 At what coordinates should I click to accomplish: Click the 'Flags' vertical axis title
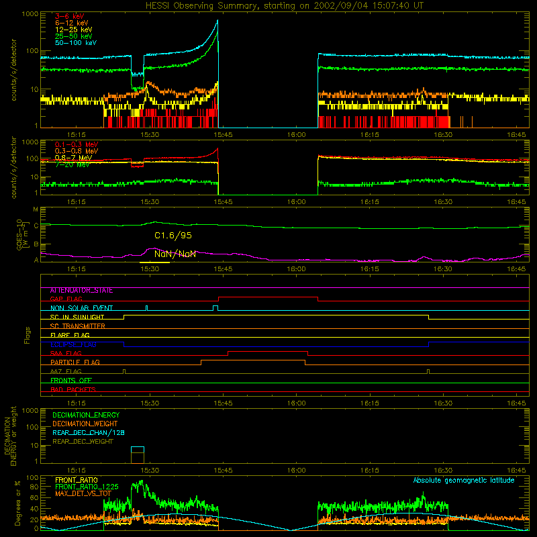coord(28,335)
